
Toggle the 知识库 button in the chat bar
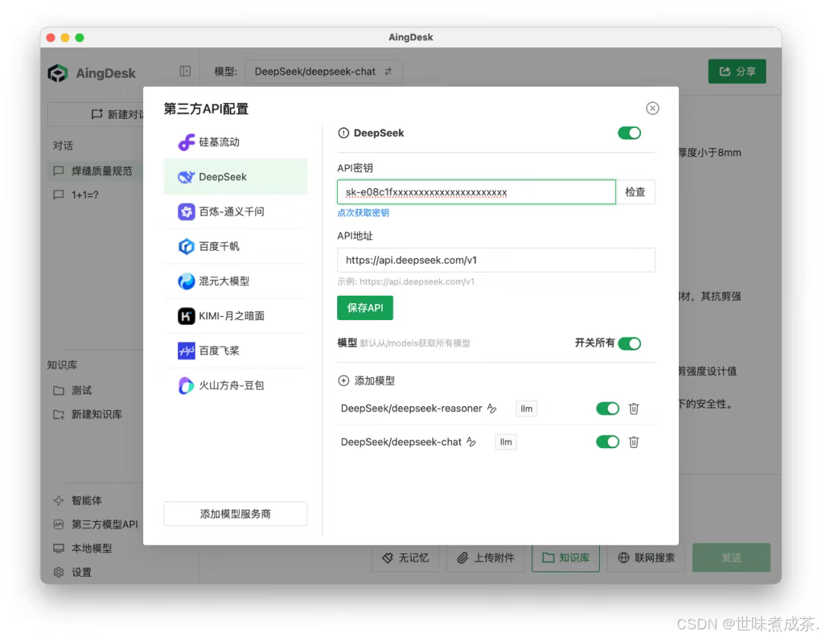(566, 558)
